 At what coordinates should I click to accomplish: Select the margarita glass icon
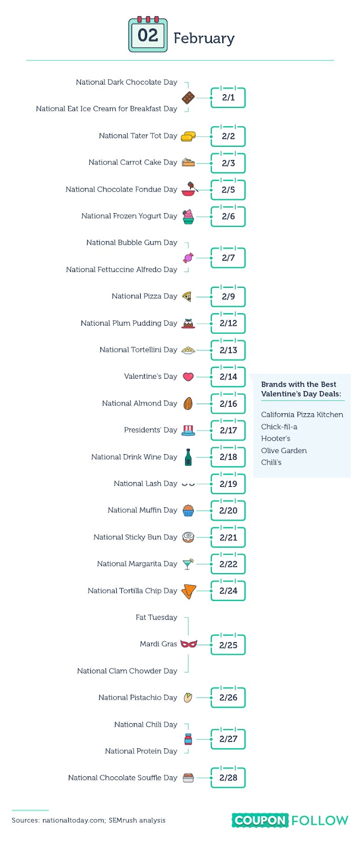[188, 564]
